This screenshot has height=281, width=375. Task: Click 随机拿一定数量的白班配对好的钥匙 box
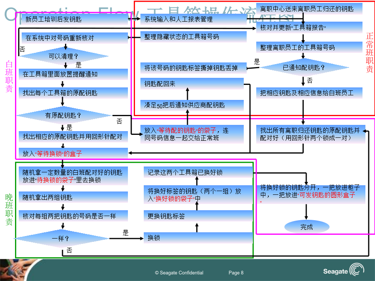[73, 176]
